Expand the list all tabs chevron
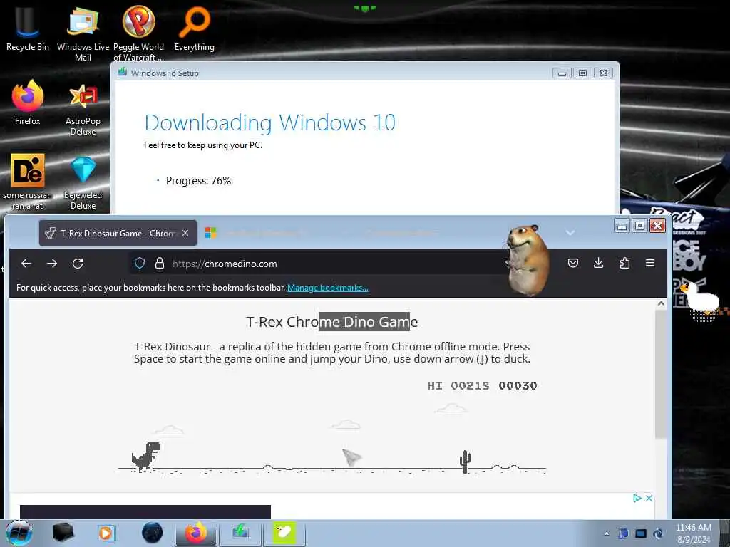This screenshot has height=547, width=730. tap(570, 233)
